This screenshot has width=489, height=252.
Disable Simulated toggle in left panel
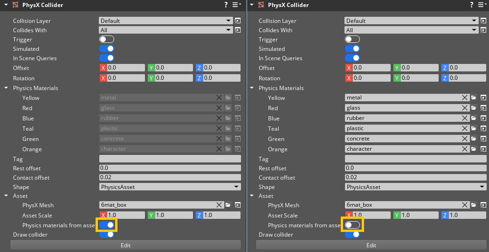tap(107, 49)
